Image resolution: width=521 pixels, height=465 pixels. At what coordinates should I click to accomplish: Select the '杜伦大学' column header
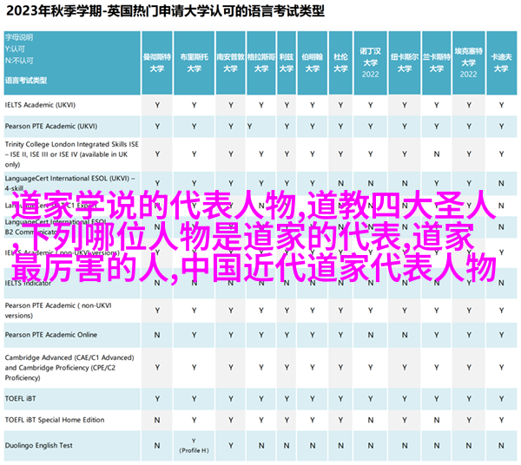coord(340,62)
